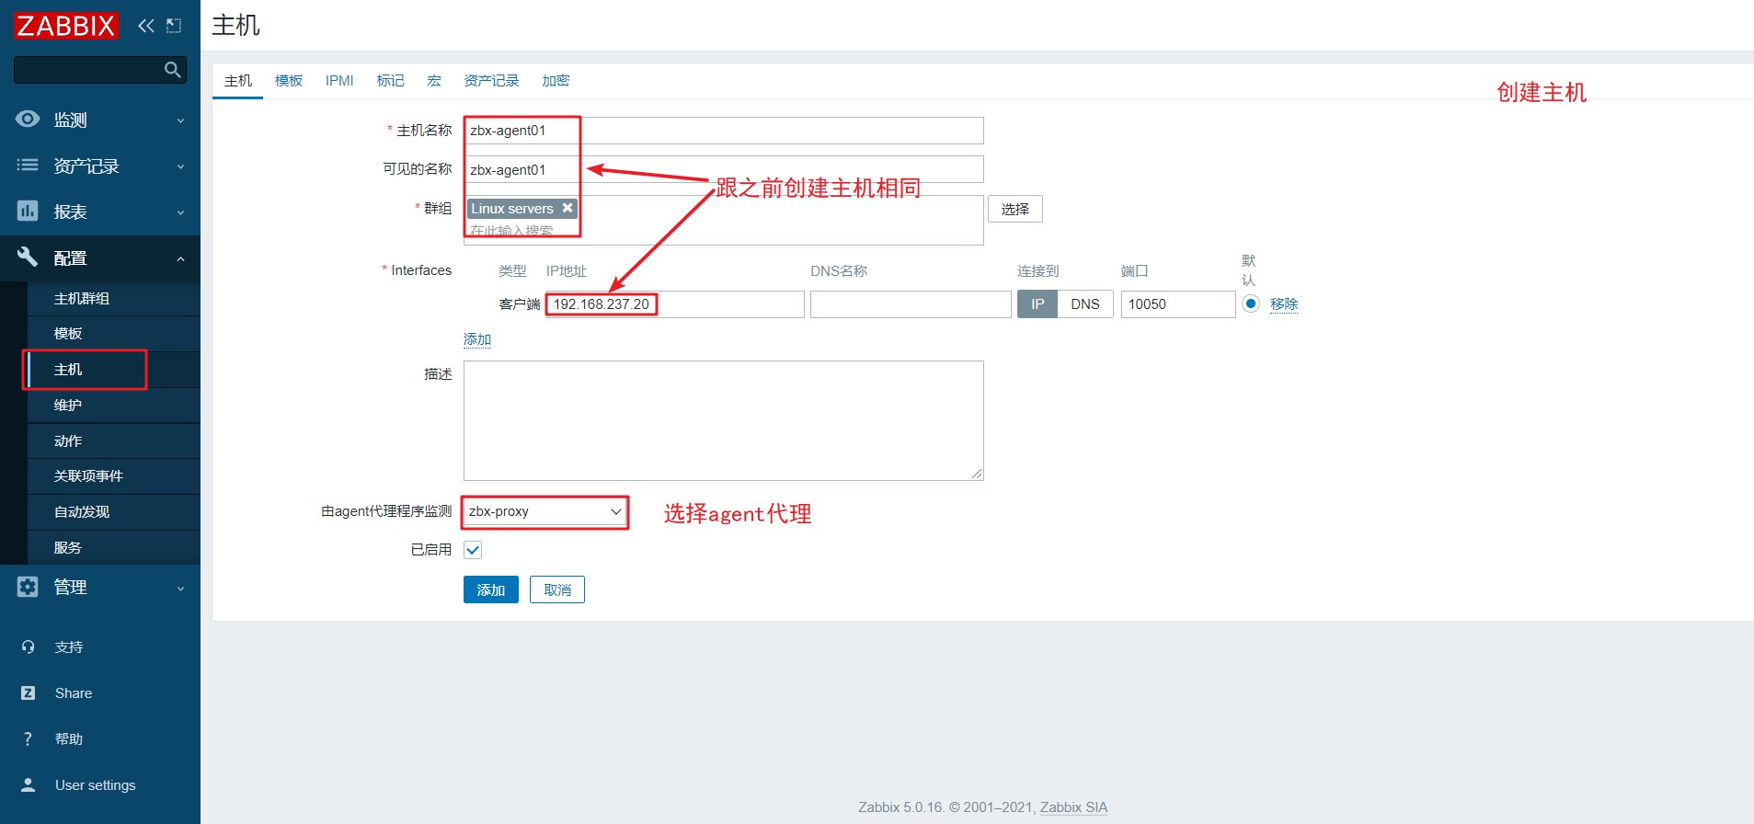Image resolution: width=1754 pixels, height=824 pixels.
Task: Click the blue 添加 add host button
Action: [x=491, y=589]
